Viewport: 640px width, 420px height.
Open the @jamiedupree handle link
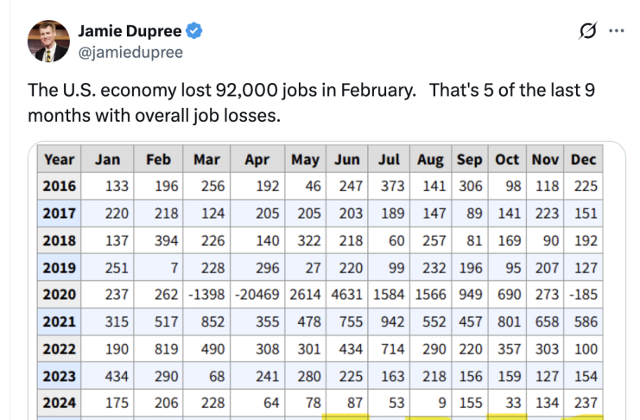tap(130, 52)
